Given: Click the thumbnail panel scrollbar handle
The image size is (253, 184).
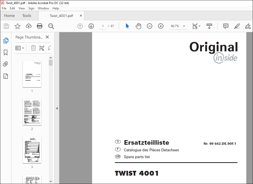Looking at the screenshot, I should point(51,63).
